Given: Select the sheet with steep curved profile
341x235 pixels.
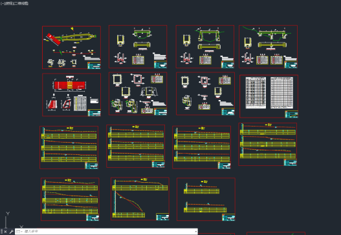Looking at the screenshot, I should [140, 199].
